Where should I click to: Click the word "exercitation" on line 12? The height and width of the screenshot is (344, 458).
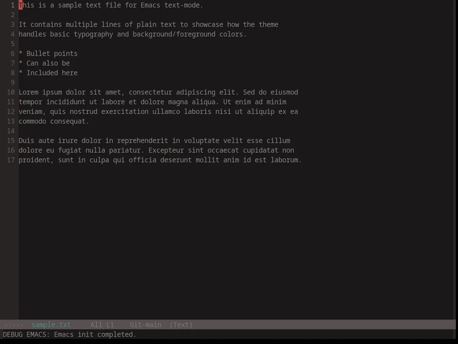click(x=125, y=112)
